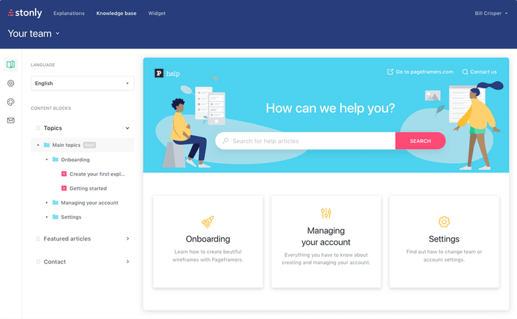
Task: Open the knowledge base map sidebar icon
Action: pos(10,64)
